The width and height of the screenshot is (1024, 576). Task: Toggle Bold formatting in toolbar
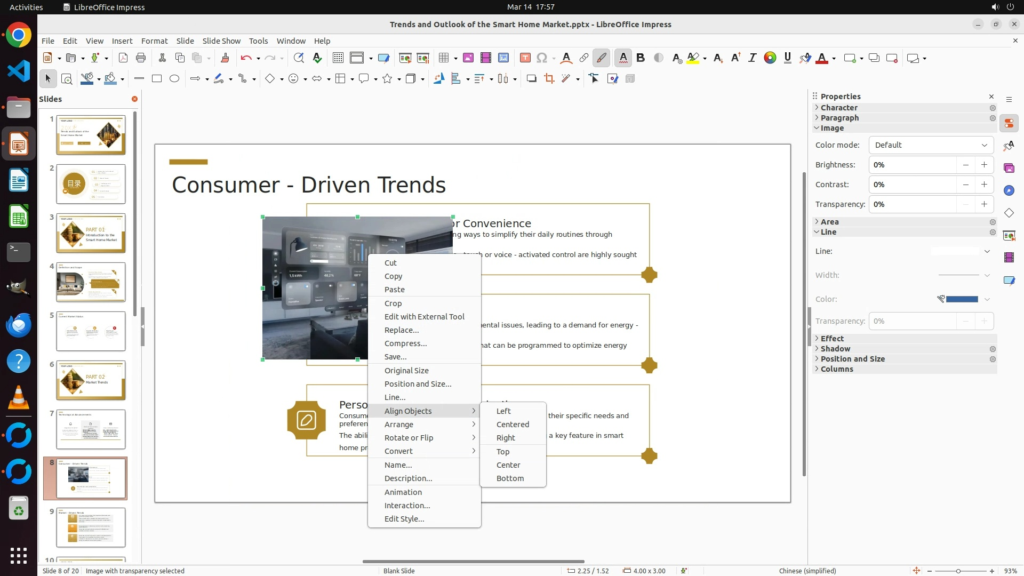click(x=641, y=58)
